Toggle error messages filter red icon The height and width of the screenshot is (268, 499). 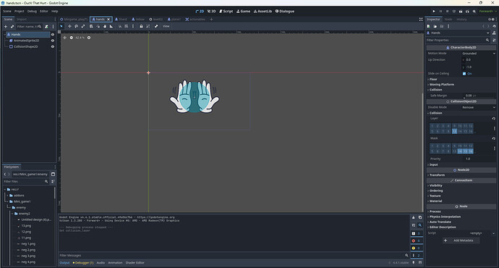coord(417,240)
